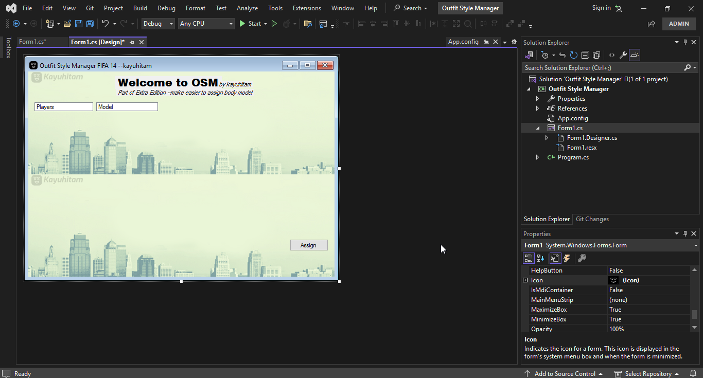
Task: Open the Start button dropdown arrow
Action: 266,24
